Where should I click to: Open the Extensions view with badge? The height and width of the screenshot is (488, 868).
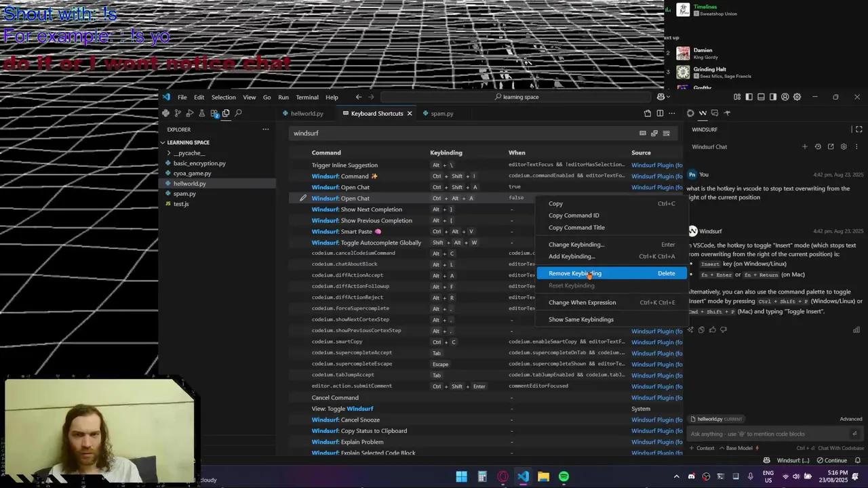214,113
